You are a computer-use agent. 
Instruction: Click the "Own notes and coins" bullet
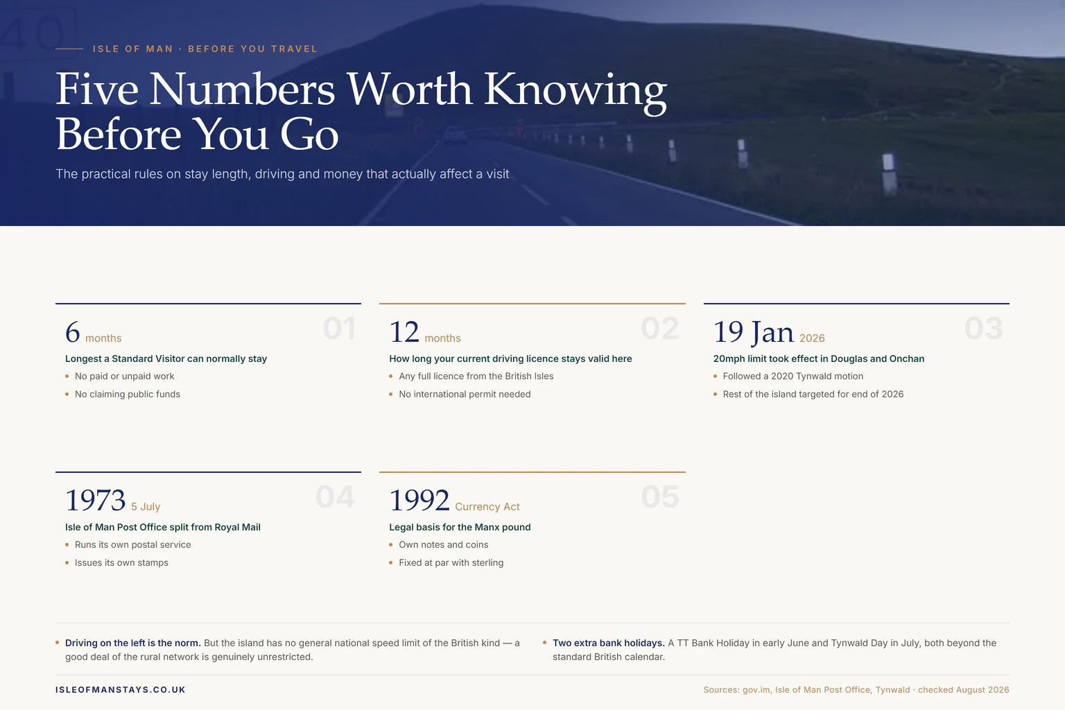[444, 545]
